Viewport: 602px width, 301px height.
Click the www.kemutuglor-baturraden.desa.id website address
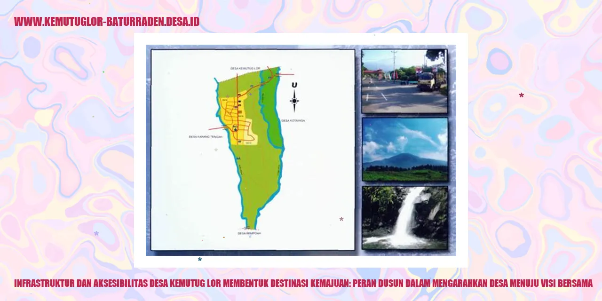(107, 22)
